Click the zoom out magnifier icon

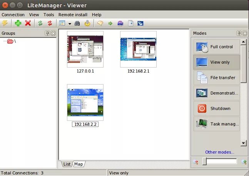(x=196, y=162)
